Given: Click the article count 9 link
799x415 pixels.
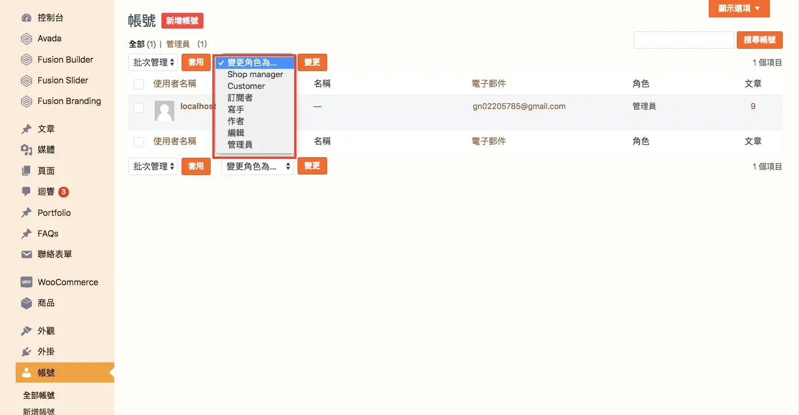Looking at the screenshot, I should 753,106.
